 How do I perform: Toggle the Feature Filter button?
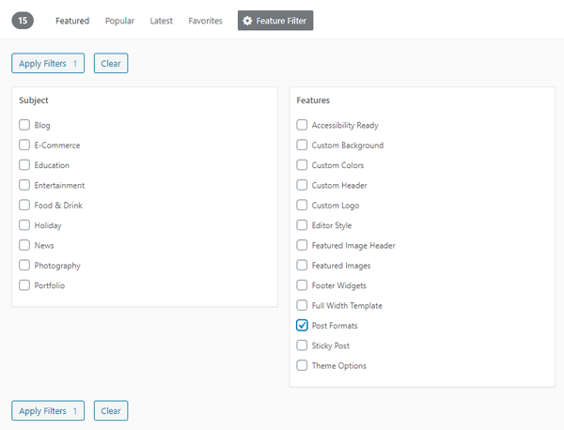click(x=275, y=21)
